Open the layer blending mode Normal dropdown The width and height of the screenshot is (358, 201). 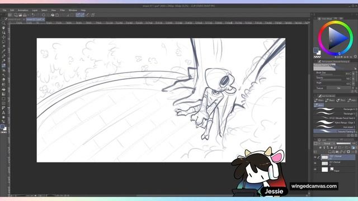(x=328, y=143)
